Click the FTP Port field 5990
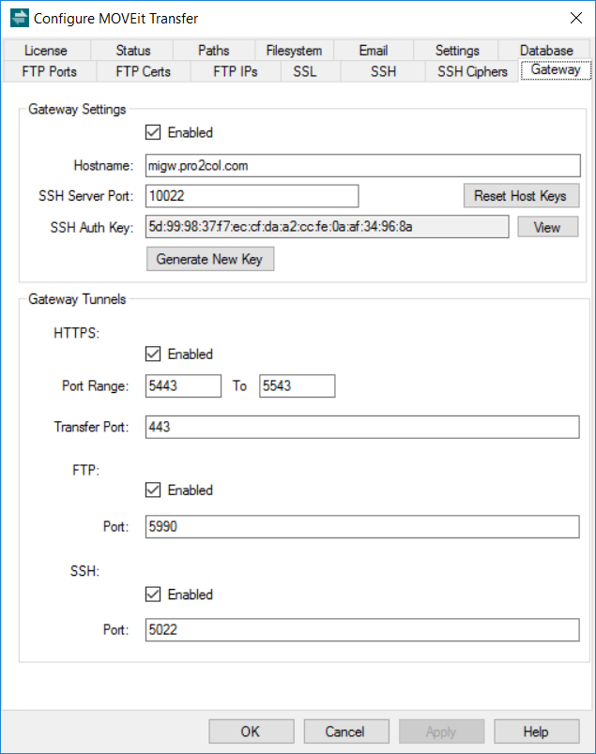 [362, 526]
